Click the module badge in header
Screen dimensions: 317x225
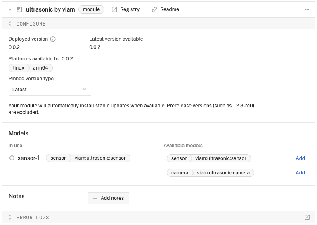[x=91, y=9]
